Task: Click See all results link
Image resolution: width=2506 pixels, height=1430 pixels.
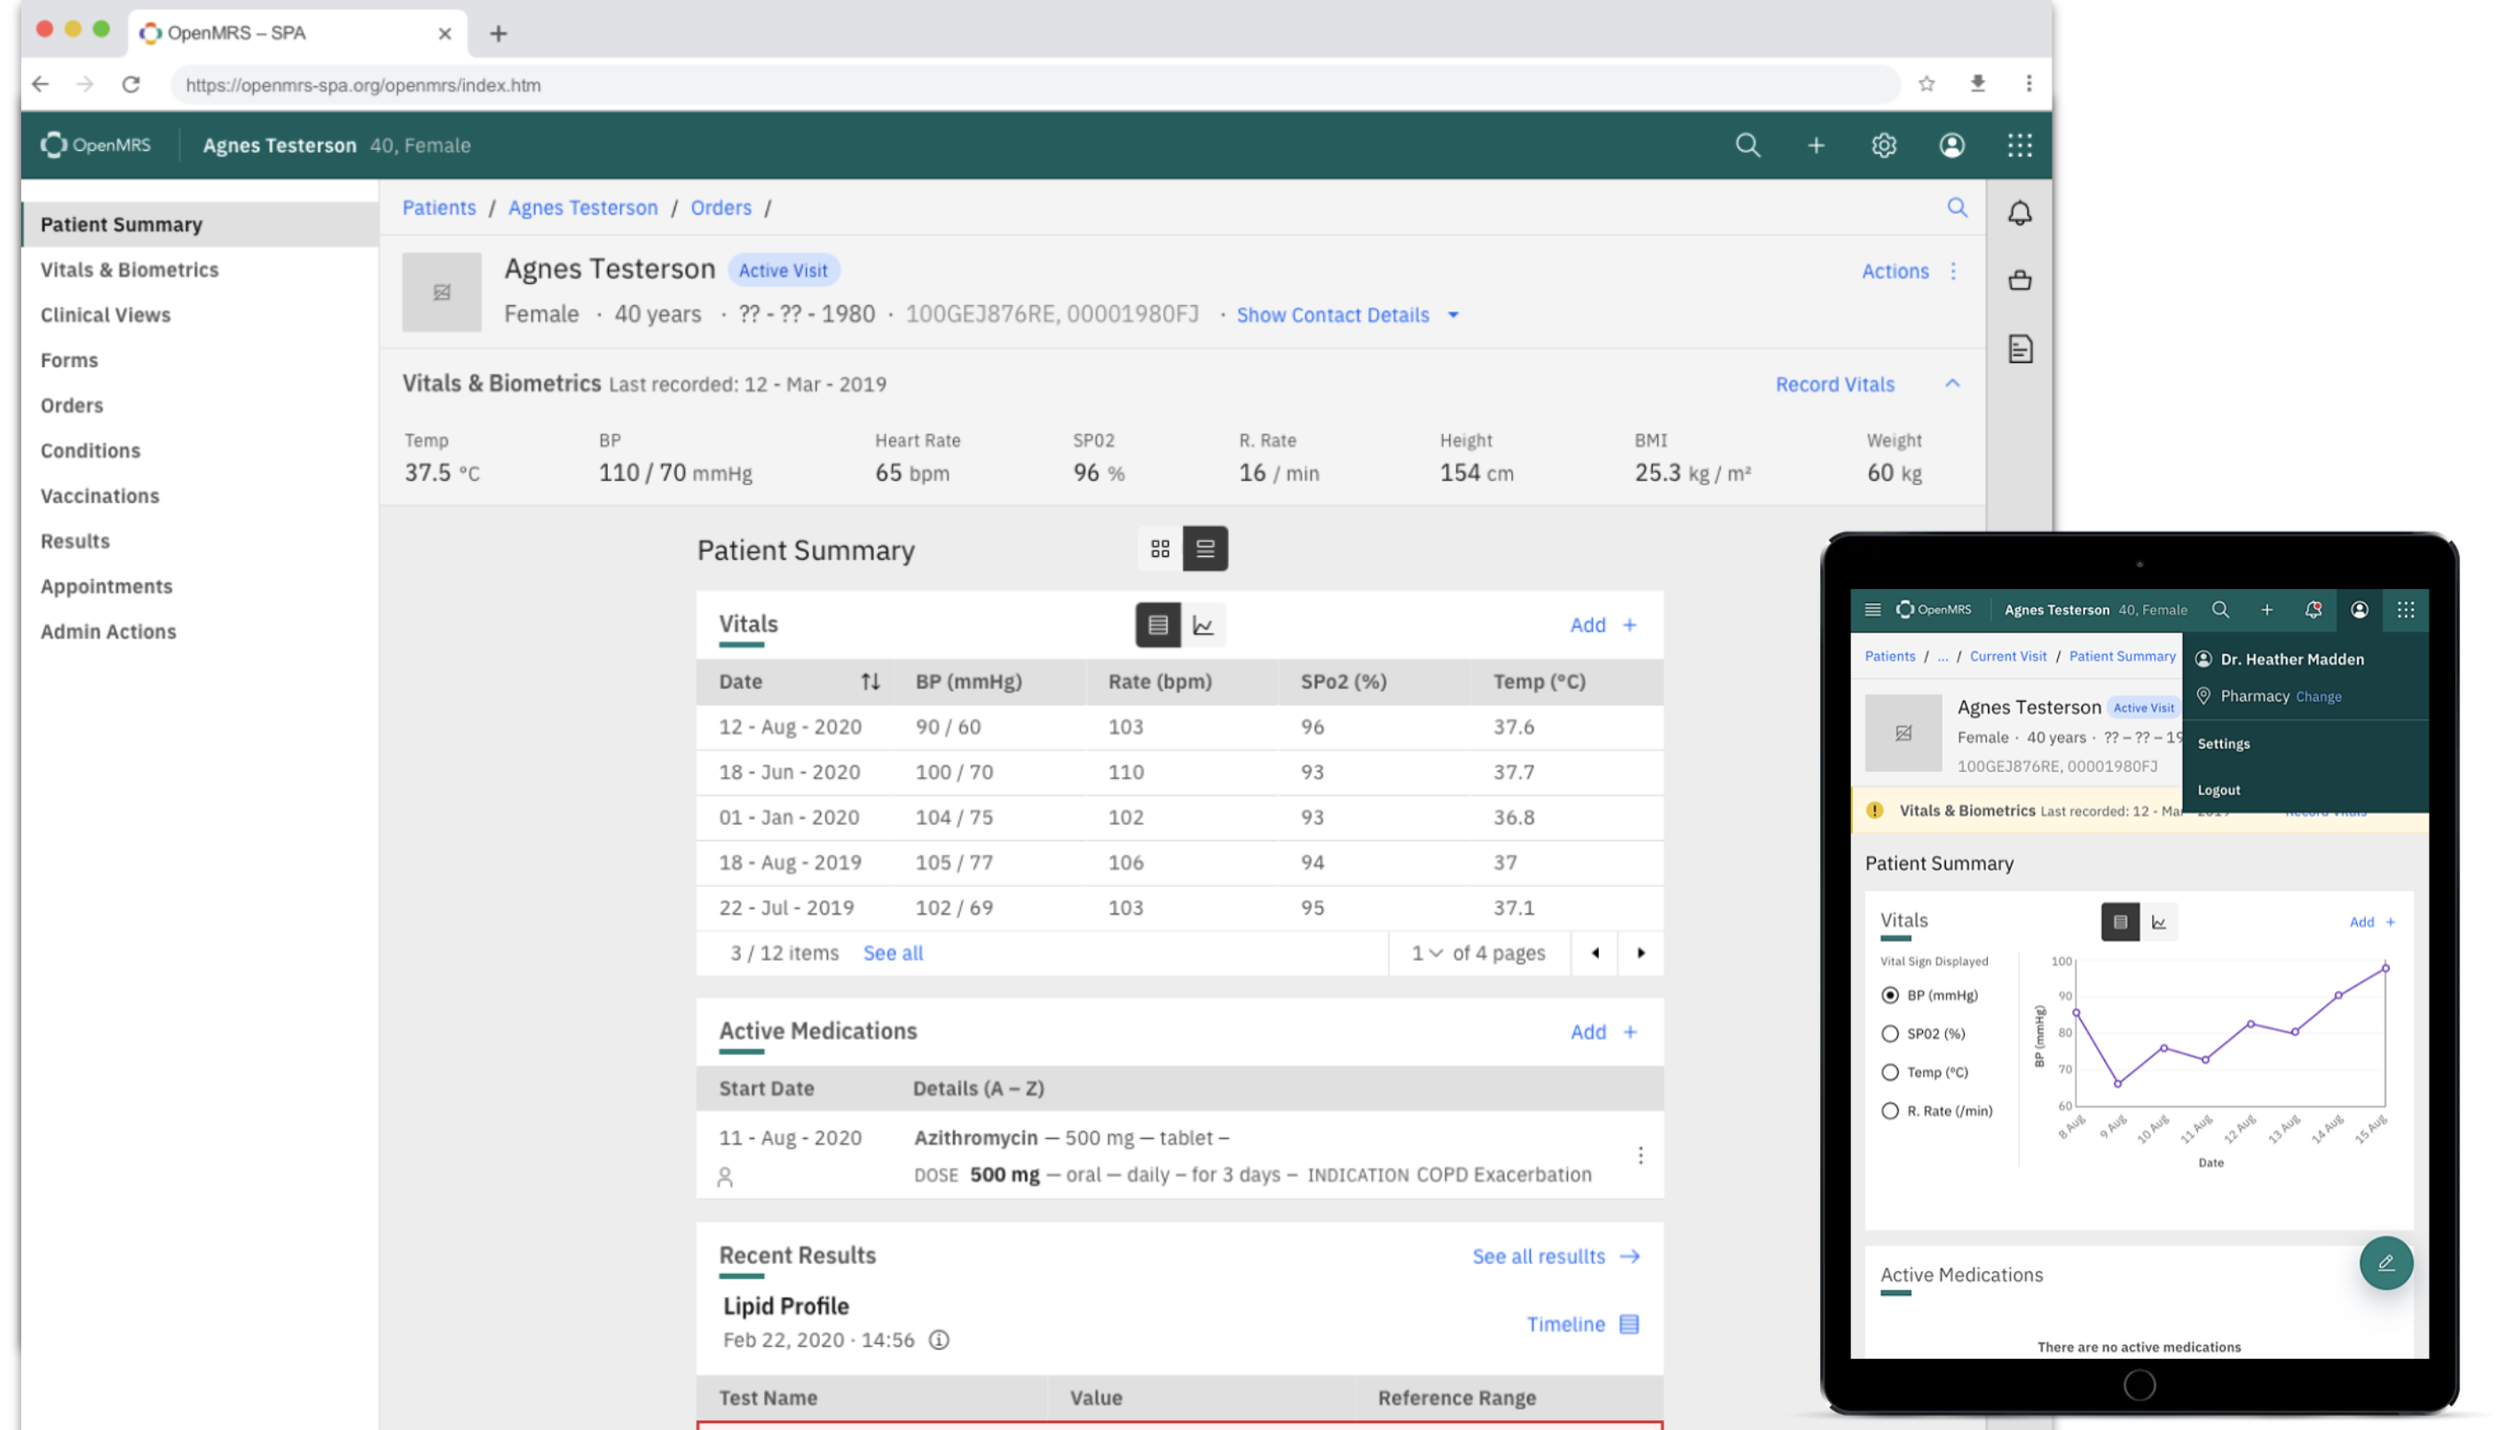Action: (1555, 1256)
